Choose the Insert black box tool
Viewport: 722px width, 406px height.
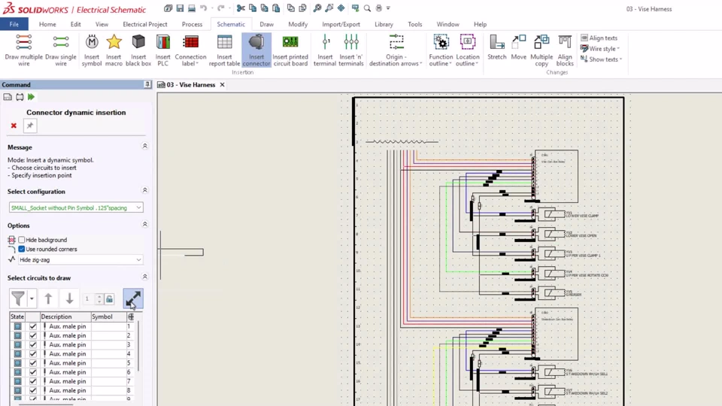(138, 50)
